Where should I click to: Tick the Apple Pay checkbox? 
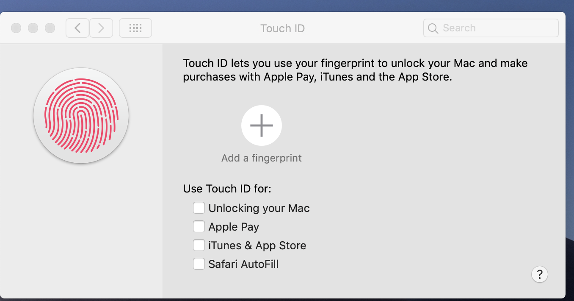coord(199,227)
